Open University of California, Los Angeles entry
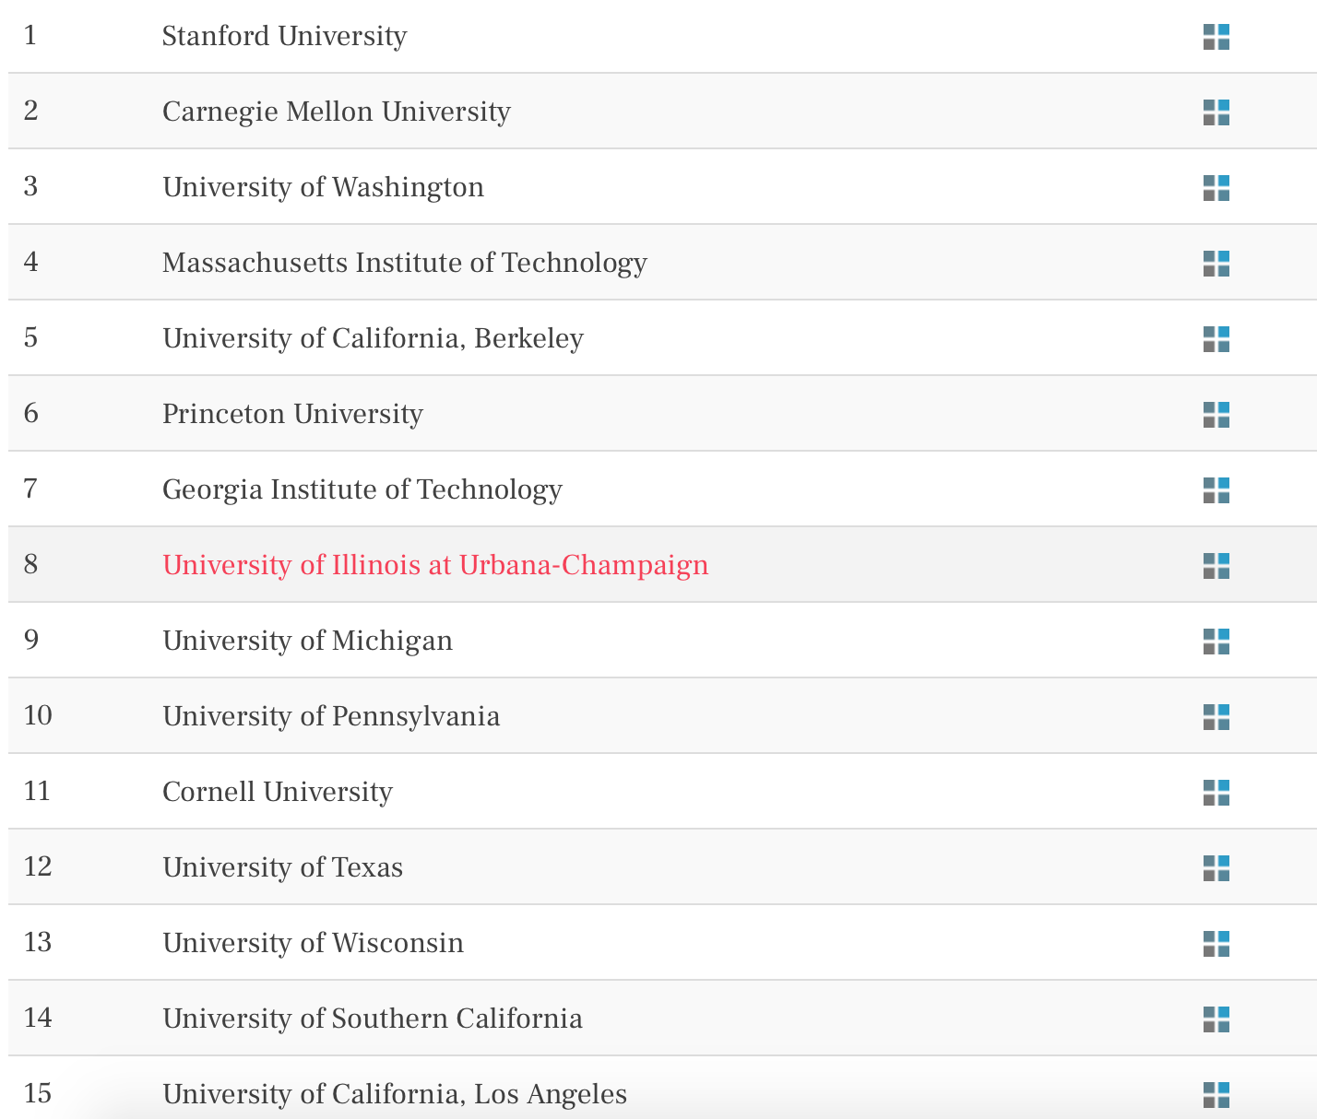1317x1119 pixels. (395, 1094)
